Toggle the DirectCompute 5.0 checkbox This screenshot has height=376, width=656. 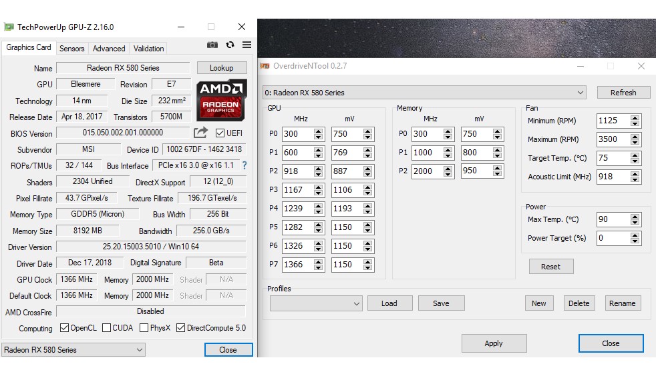[x=180, y=327]
